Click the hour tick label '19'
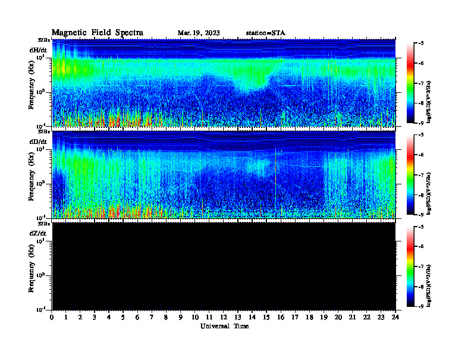Image resolution: width=471 pixels, height=364 pixels. (324, 317)
